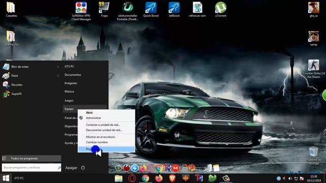
Task: Click the Windows Start button
Action: coord(6,178)
